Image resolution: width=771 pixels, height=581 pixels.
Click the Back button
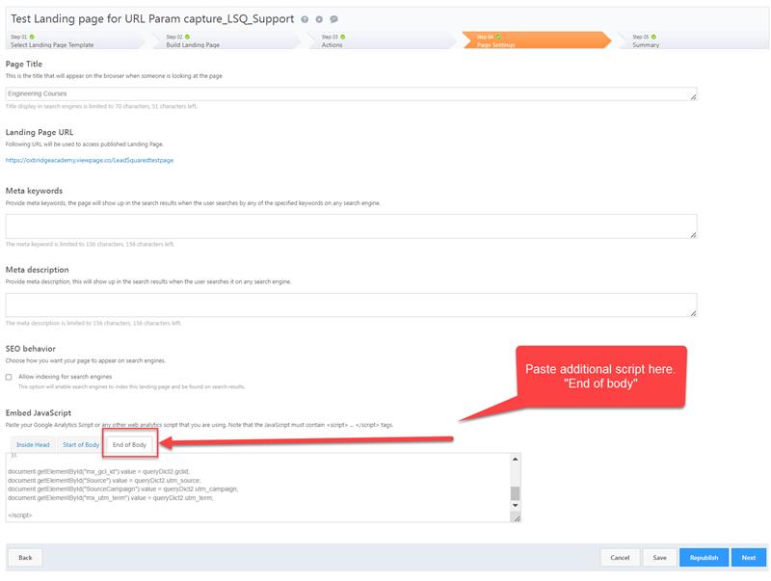[25, 558]
